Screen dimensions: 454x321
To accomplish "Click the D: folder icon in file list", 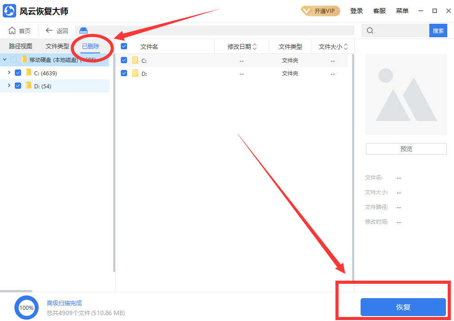I will tap(135, 74).
